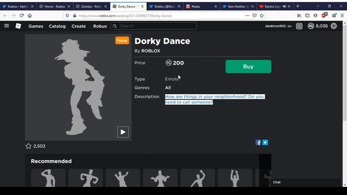Go back in browser history

(x=5, y=16)
